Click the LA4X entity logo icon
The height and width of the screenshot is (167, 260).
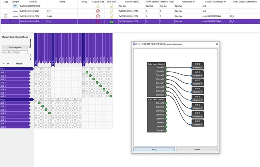5,16
